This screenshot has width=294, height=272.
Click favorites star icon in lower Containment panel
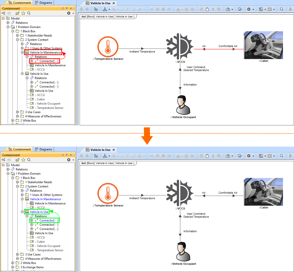click(x=23, y=160)
